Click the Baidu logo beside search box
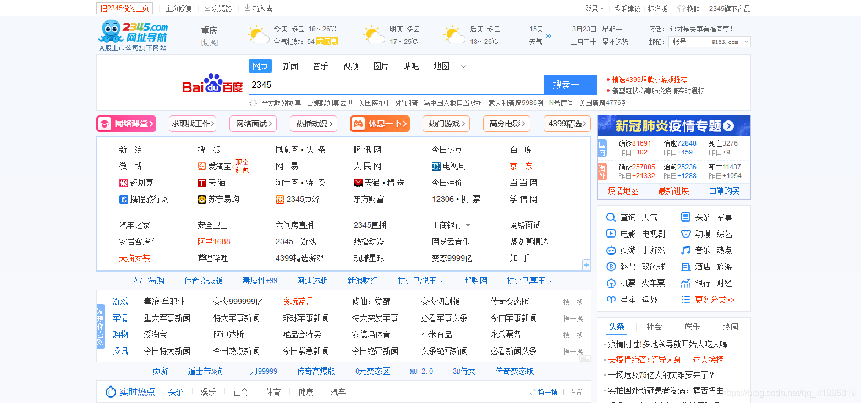 coord(212,84)
